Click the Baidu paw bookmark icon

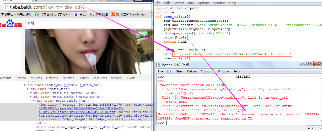pyautogui.click(x=76, y=14)
